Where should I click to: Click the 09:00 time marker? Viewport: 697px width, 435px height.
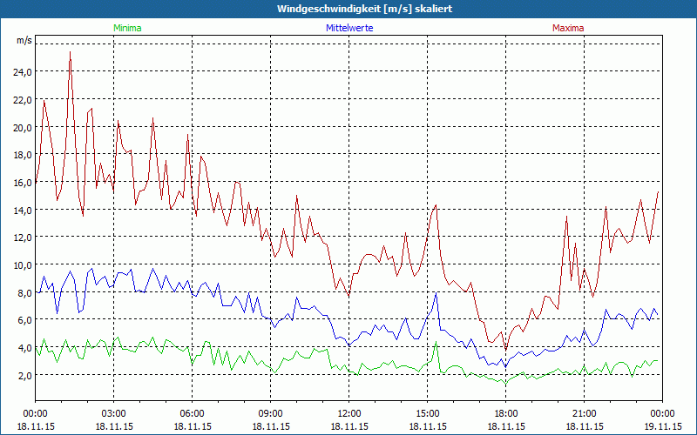(271, 413)
